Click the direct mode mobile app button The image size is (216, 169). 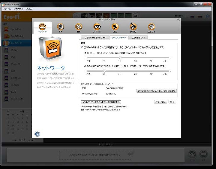(x=156, y=91)
